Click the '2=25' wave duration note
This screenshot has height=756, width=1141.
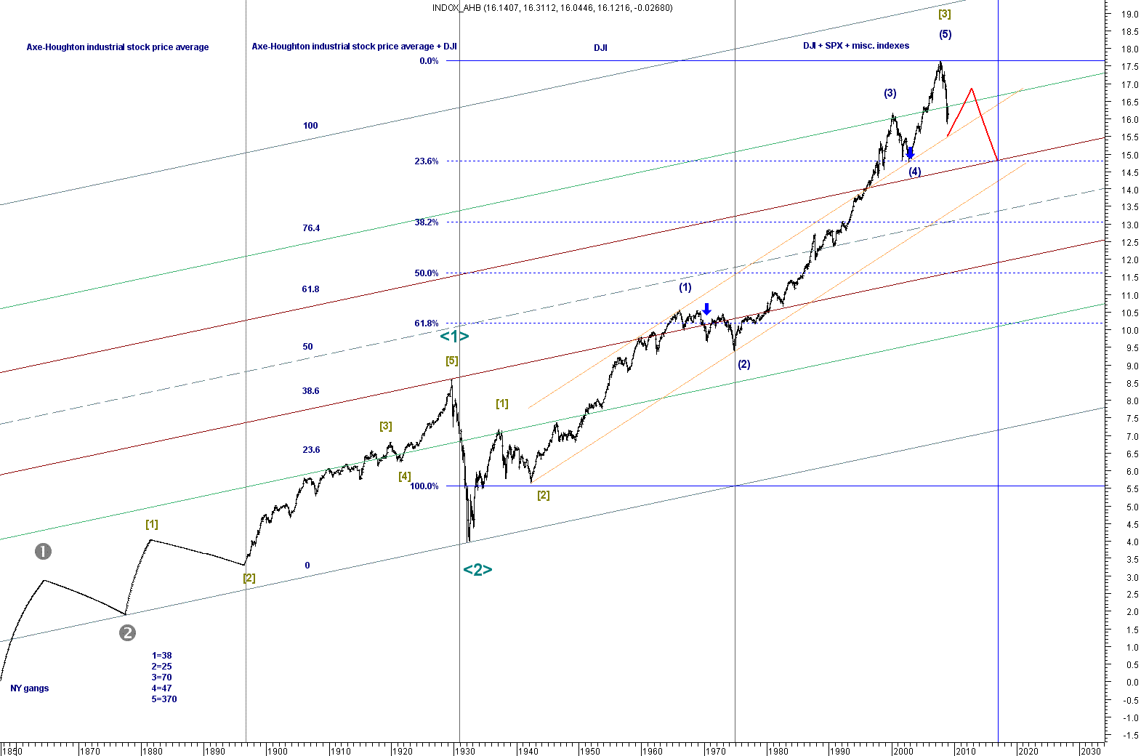(162, 667)
